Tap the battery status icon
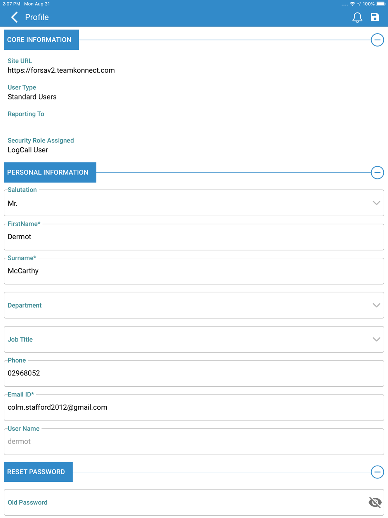Image resolution: width=388 pixels, height=518 pixels. 381,4
